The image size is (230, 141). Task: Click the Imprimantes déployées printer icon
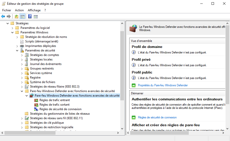click(x=22, y=46)
